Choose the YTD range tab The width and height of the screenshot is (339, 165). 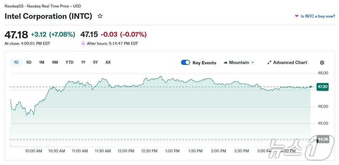point(69,62)
